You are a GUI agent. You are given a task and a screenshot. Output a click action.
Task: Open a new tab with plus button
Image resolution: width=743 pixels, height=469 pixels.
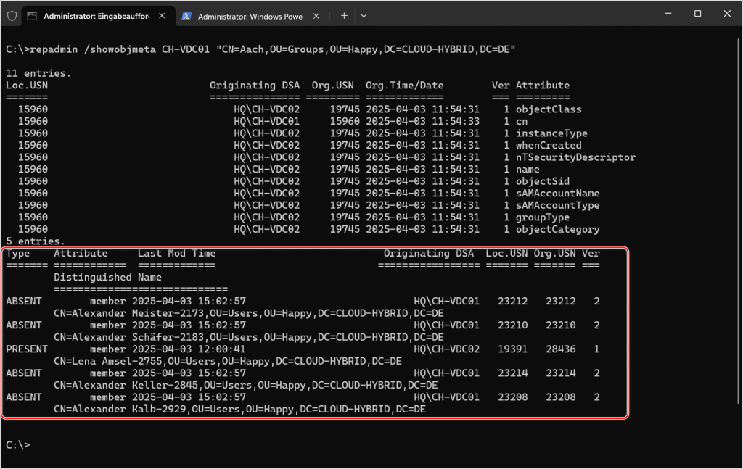[344, 15]
